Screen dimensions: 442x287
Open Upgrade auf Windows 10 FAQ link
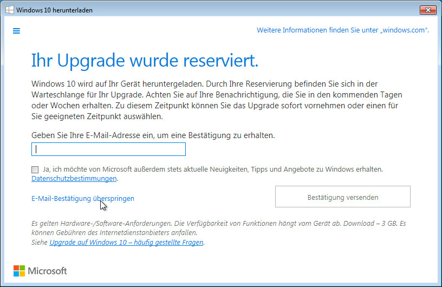(x=126, y=243)
